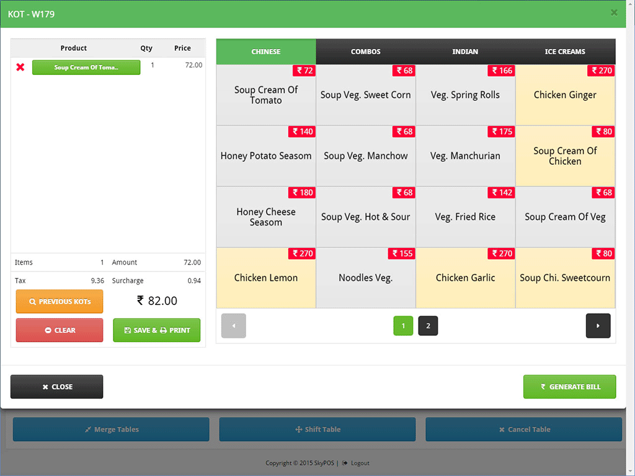Image resolution: width=635 pixels, height=476 pixels.
Task: Click Cancel Table in background page
Action: click(523, 430)
